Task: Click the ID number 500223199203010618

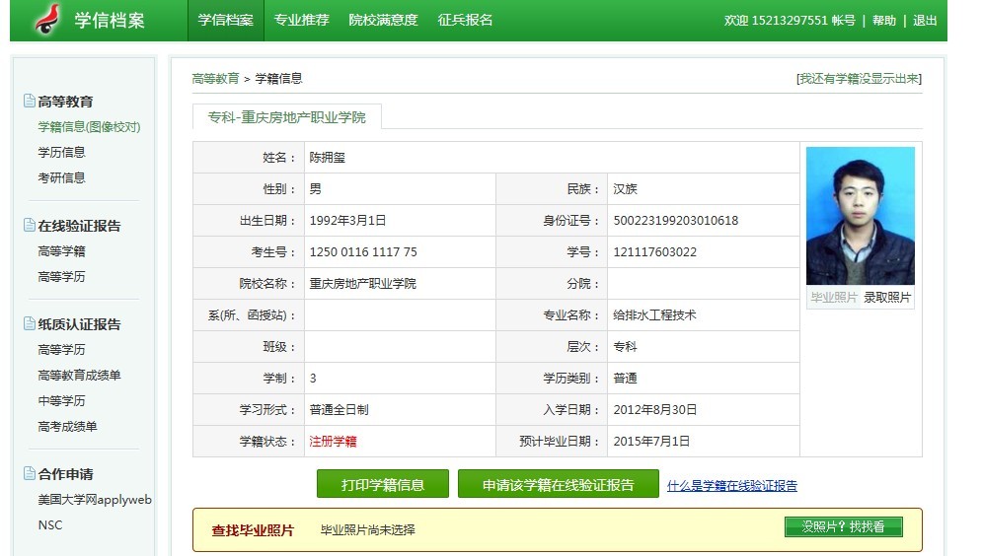Action: (676, 221)
